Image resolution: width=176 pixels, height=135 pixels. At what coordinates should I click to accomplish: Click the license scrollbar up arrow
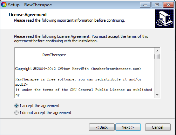(x=157, y=51)
